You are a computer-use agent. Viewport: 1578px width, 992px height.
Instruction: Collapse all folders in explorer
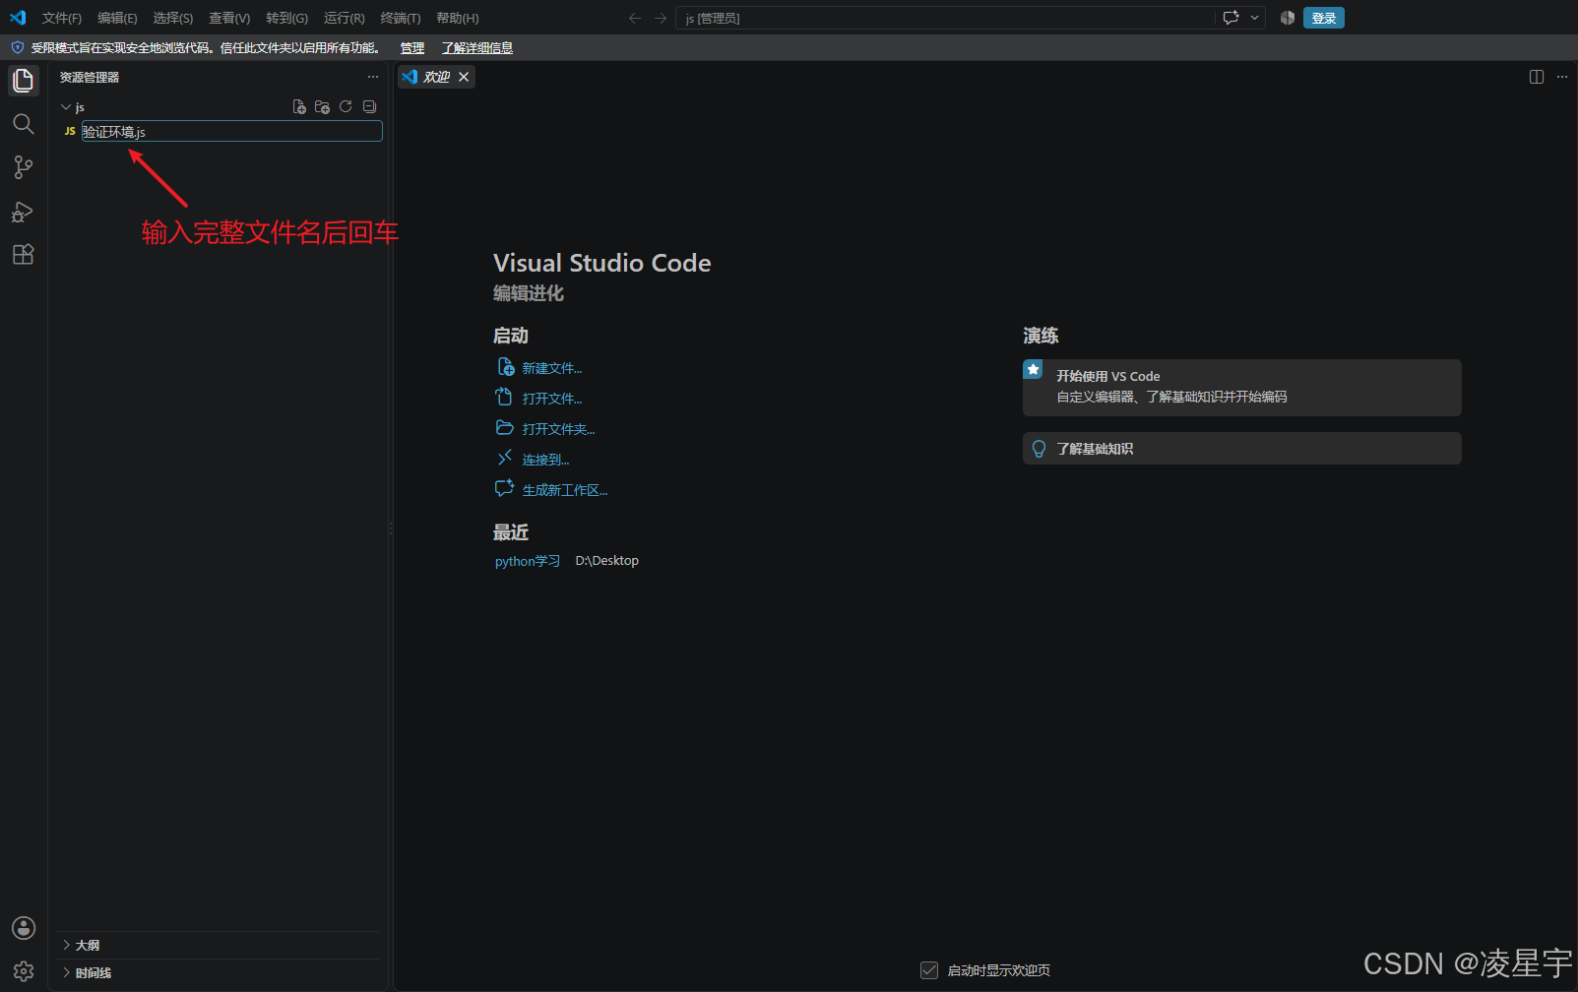(369, 107)
